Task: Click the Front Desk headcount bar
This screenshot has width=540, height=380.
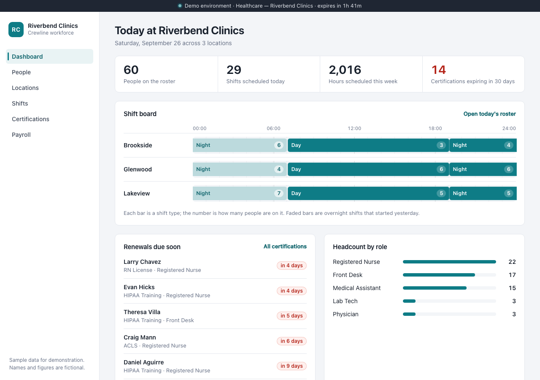Action: tap(449, 275)
